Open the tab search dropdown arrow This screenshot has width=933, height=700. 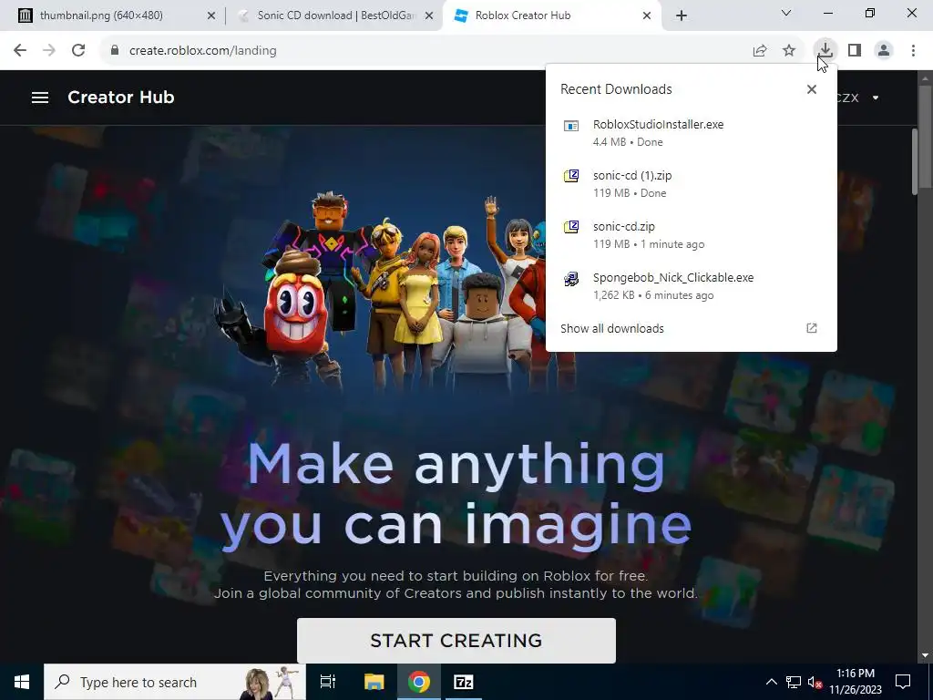(786, 13)
